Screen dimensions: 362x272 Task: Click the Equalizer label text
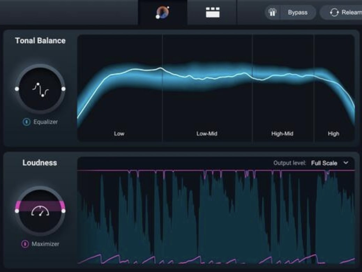point(45,122)
